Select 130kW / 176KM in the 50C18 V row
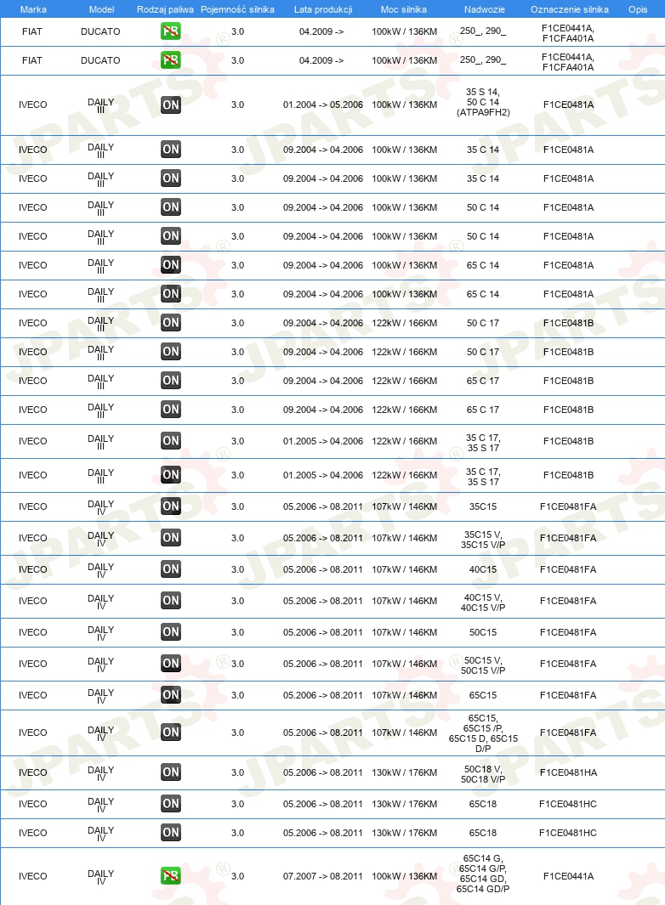The height and width of the screenshot is (905, 665). 405,772
